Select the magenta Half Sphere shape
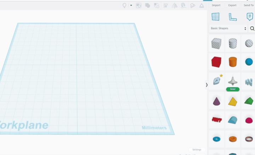255x155 pixels. [249, 120]
